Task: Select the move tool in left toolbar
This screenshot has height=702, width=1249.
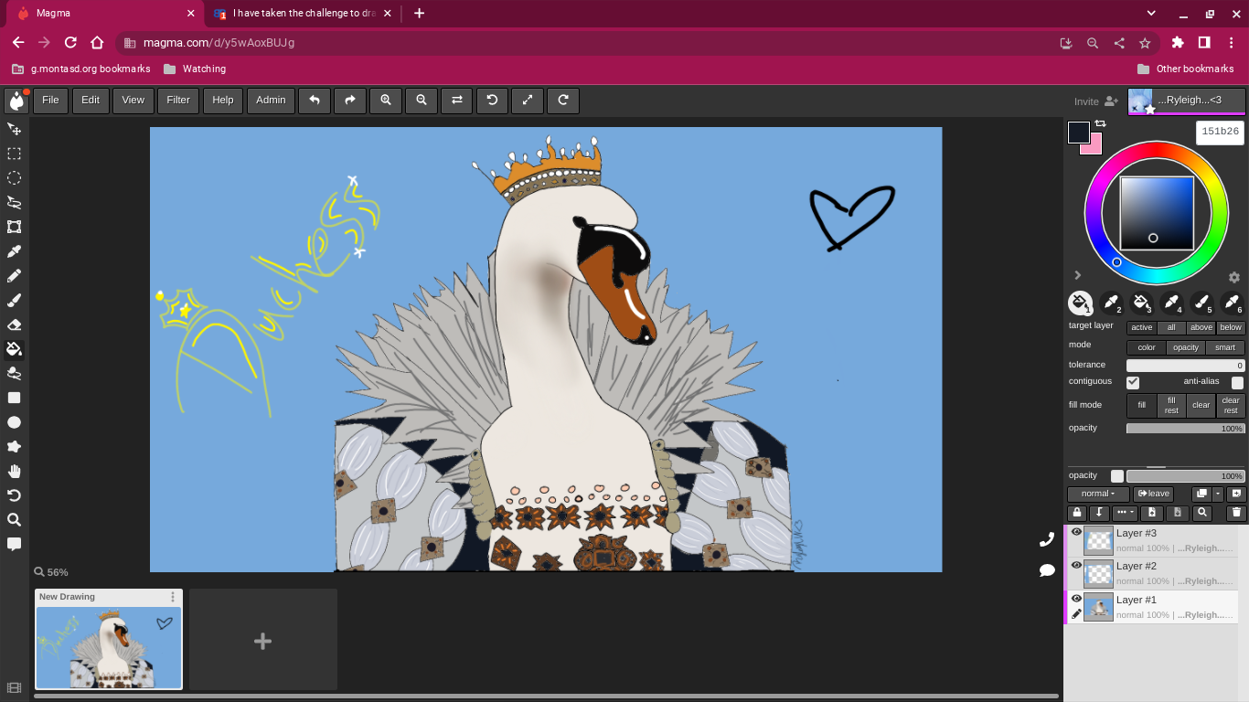Action: [x=14, y=129]
